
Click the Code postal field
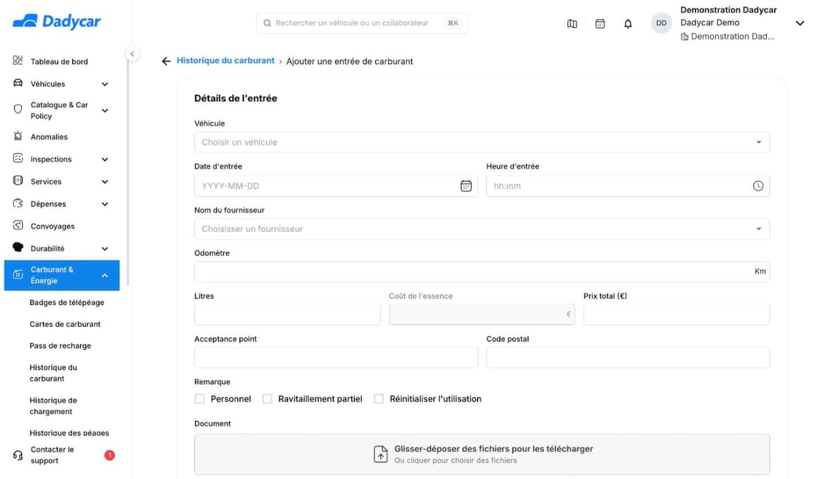(628, 357)
